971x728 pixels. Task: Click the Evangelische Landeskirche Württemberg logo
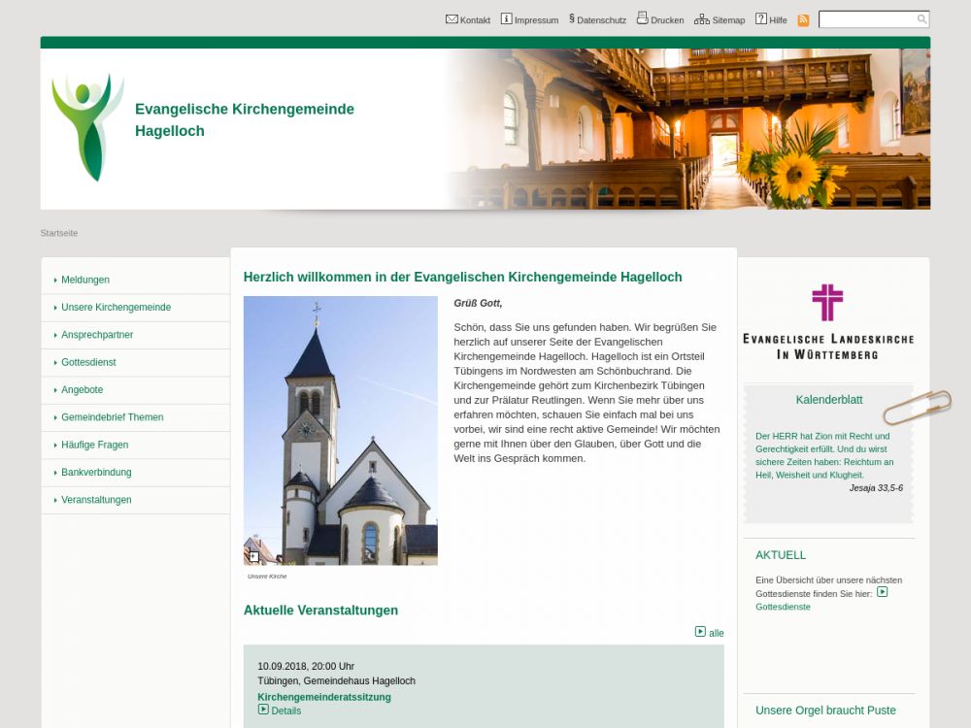827,321
